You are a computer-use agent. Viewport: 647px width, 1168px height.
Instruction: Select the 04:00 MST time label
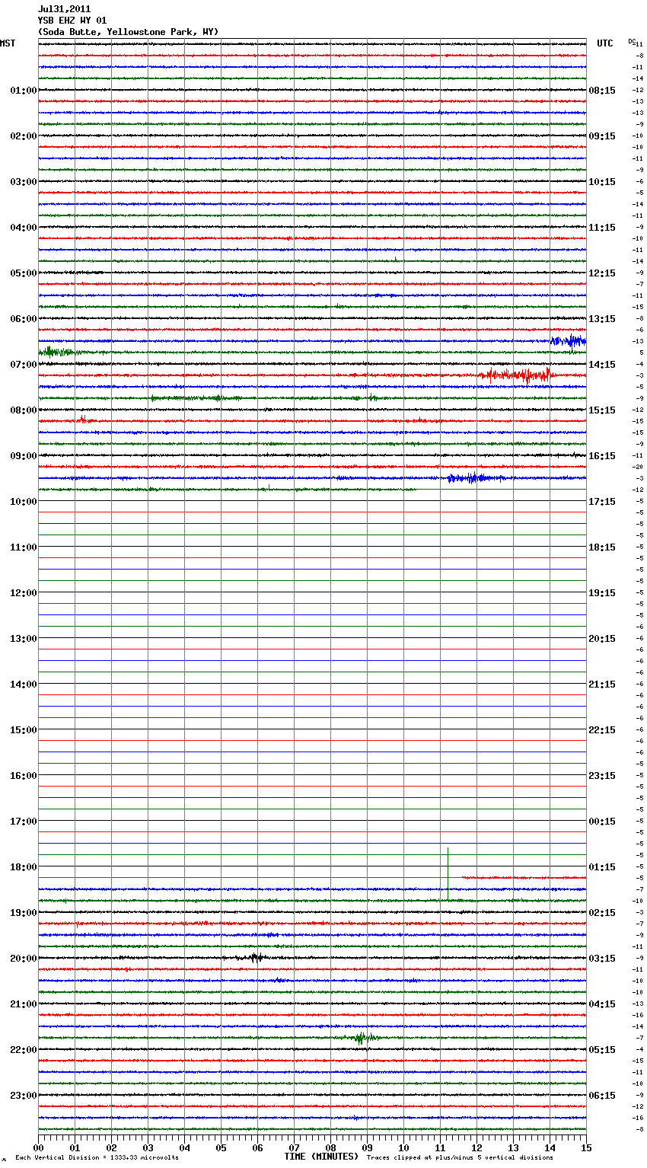(x=24, y=228)
